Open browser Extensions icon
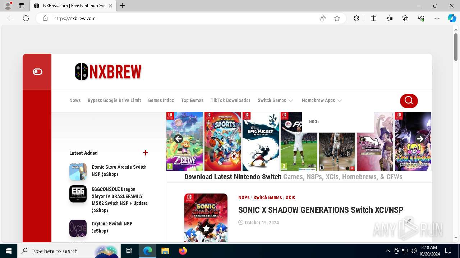This screenshot has width=460, height=258. (x=356, y=18)
